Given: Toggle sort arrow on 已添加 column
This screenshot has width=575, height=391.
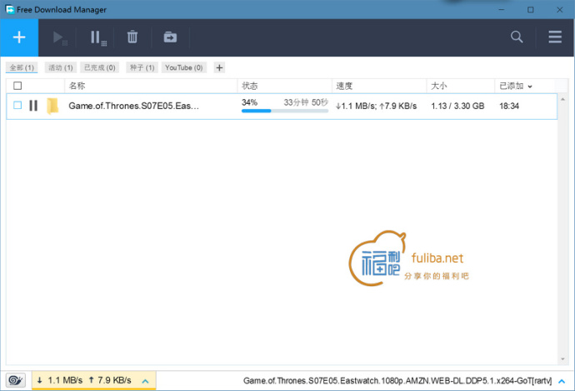Looking at the screenshot, I should 530,87.
